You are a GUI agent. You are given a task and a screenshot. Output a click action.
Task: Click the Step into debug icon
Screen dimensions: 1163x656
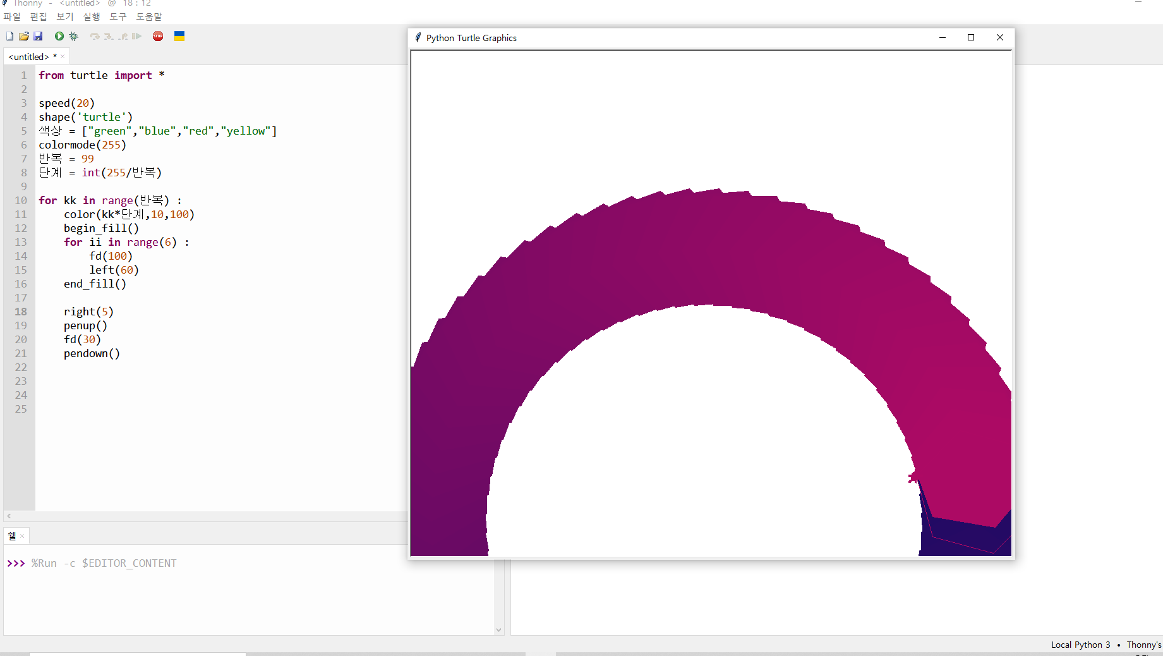tap(109, 36)
